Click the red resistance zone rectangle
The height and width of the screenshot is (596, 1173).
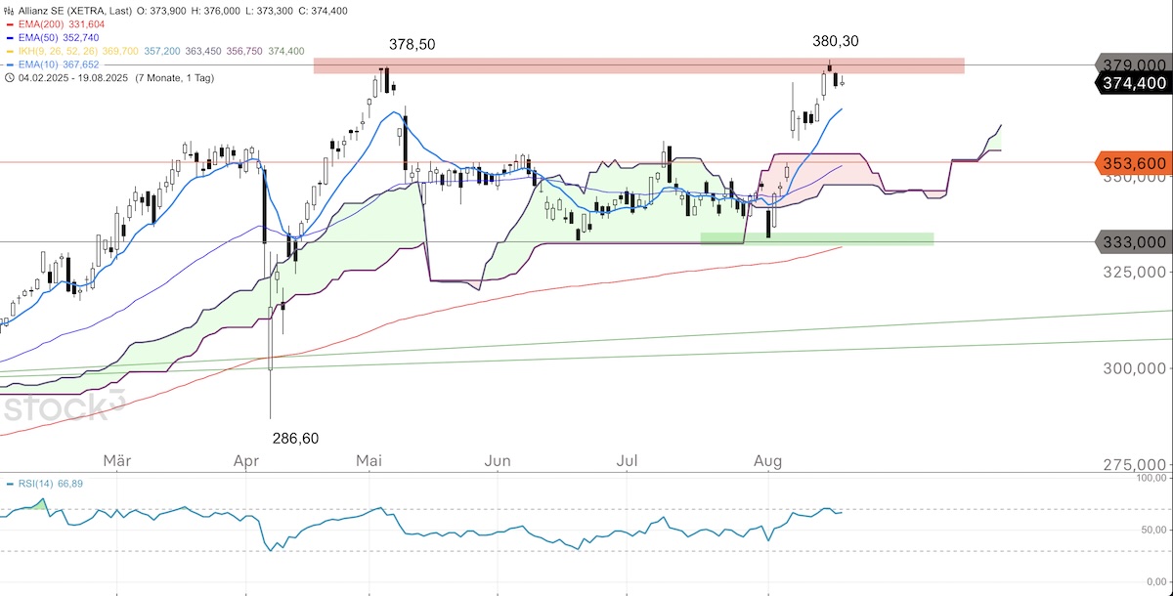639,65
